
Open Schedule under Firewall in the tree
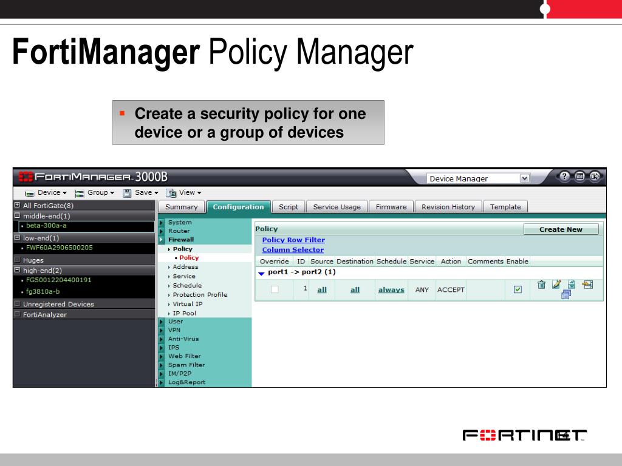coord(187,285)
